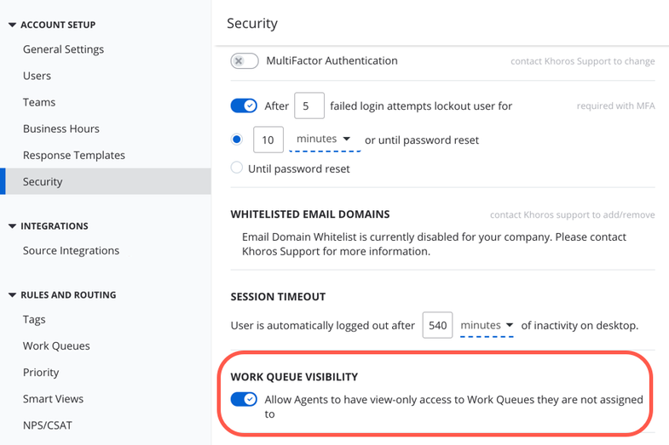This screenshot has height=445, width=669.
Task: Open NPS/CSAT settings
Action: (x=48, y=425)
